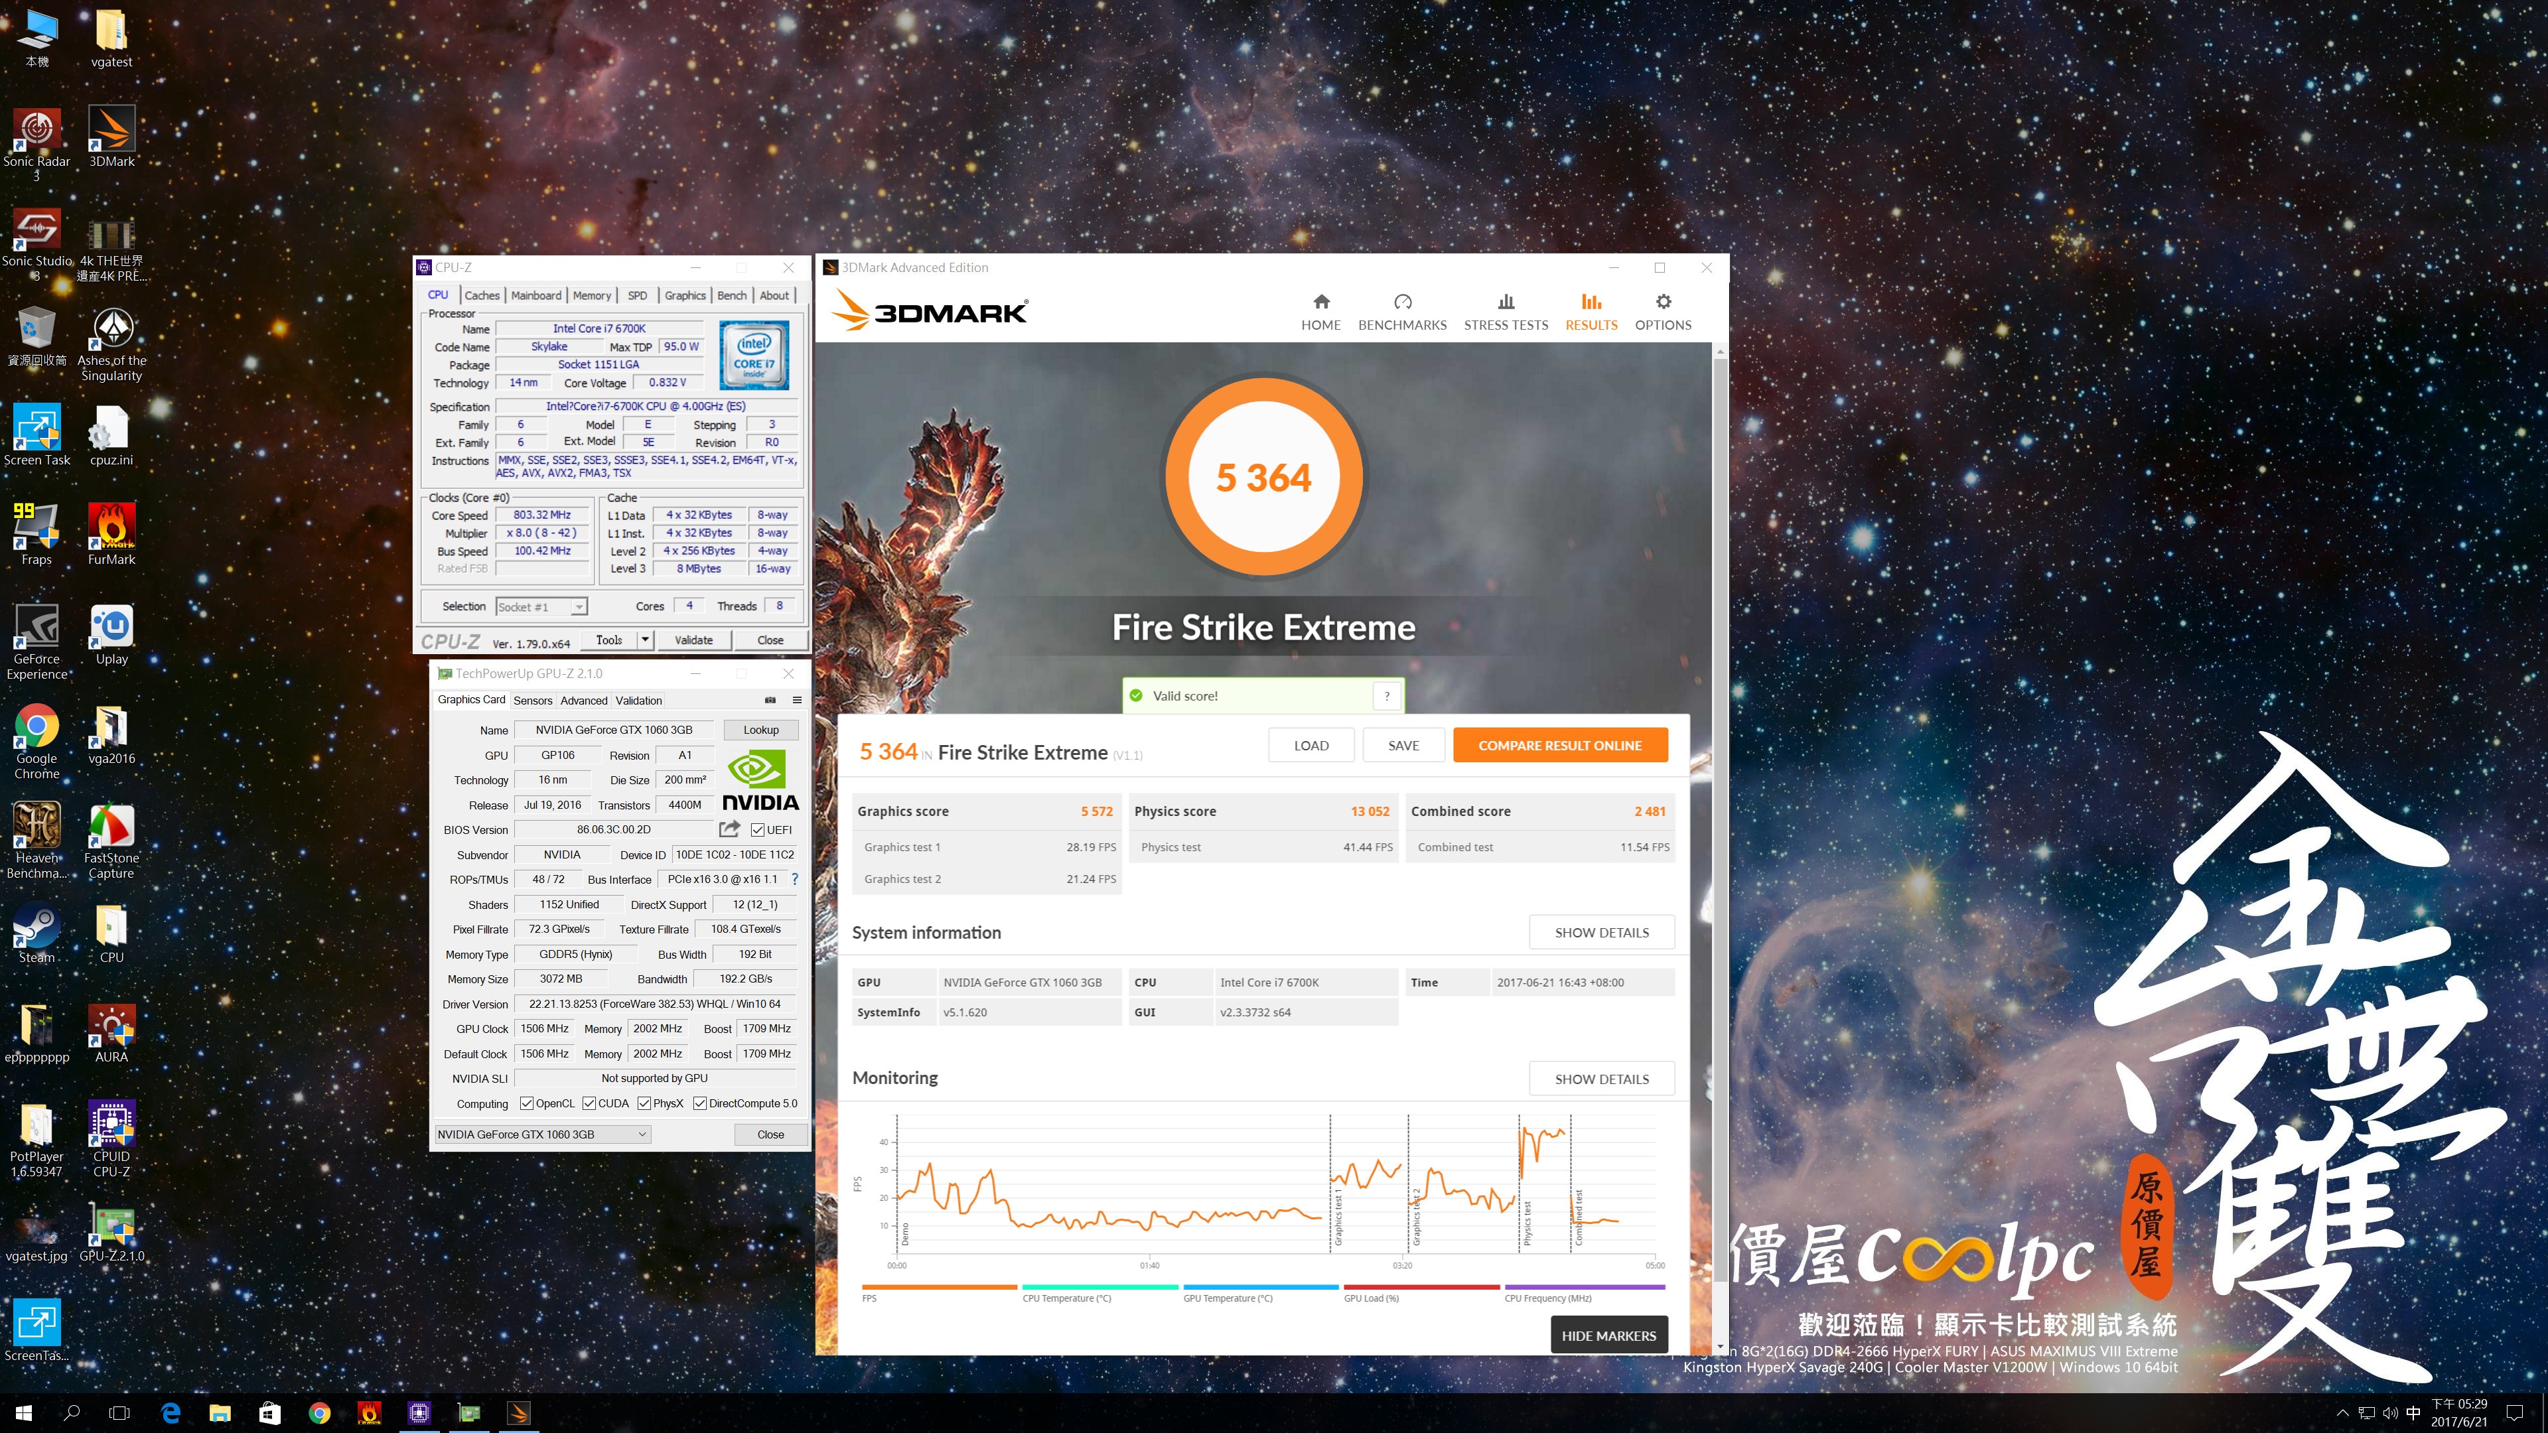Open the Sensors tab in GPU-Z

tap(532, 700)
